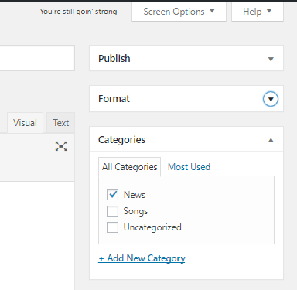Click the post title input field
This screenshot has width=297, height=290.
click(37, 58)
